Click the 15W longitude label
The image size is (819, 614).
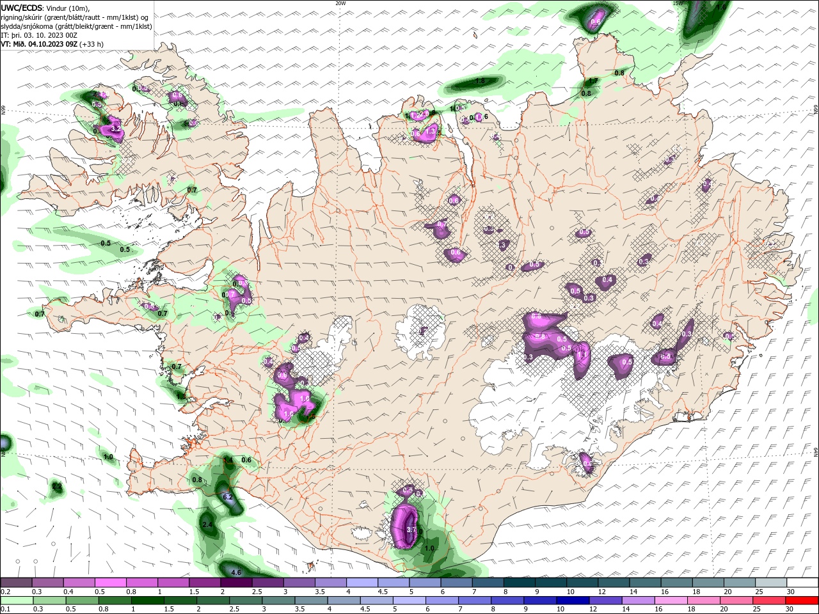pyautogui.click(x=678, y=3)
